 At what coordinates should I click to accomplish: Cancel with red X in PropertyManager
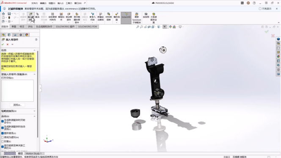coord(8,44)
